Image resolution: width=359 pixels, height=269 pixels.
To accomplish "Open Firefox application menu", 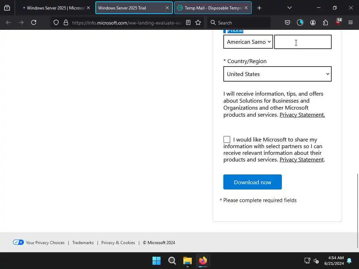I will click(x=351, y=22).
